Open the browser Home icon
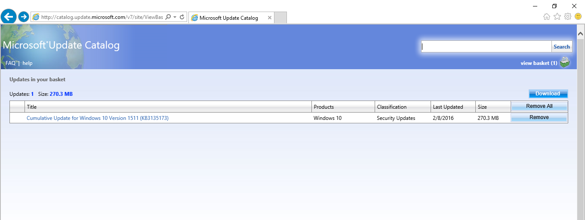 click(547, 16)
